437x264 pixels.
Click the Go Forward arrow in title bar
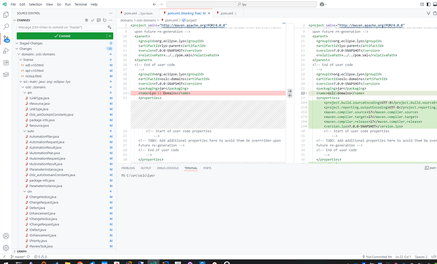[x=161, y=4]
